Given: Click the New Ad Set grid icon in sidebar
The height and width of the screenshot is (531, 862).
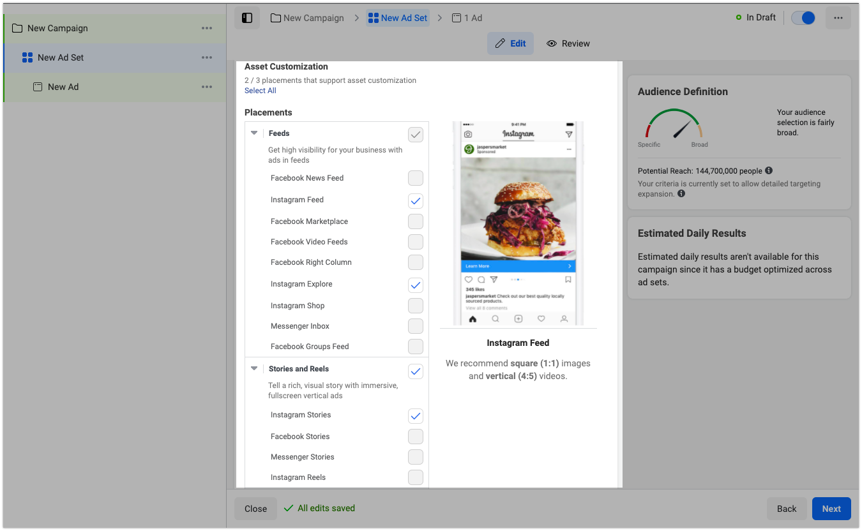Looking at the screenshot, I should point(27,57).
